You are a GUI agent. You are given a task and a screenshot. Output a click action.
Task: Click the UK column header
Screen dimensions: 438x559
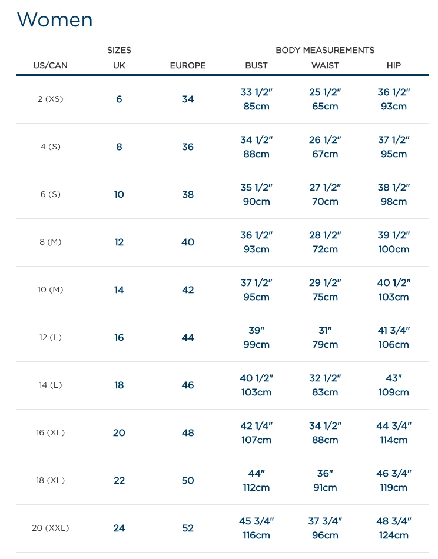[119, 65]
